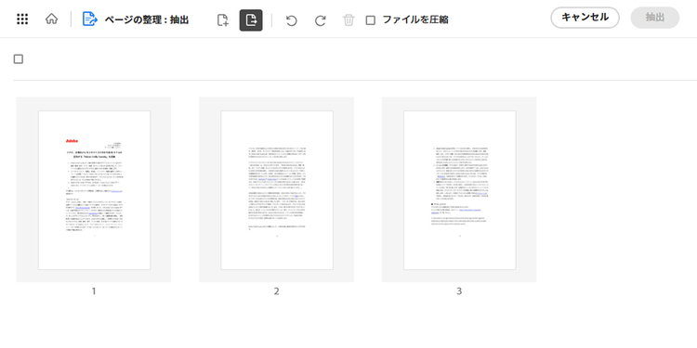Click page number label 2
This screenshot has width=697, height=348.
point(277,291)
